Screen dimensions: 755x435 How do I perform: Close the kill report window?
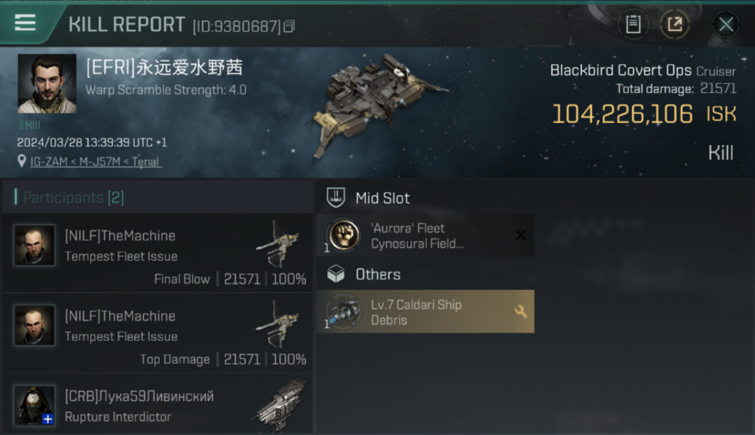pos(726,24)
